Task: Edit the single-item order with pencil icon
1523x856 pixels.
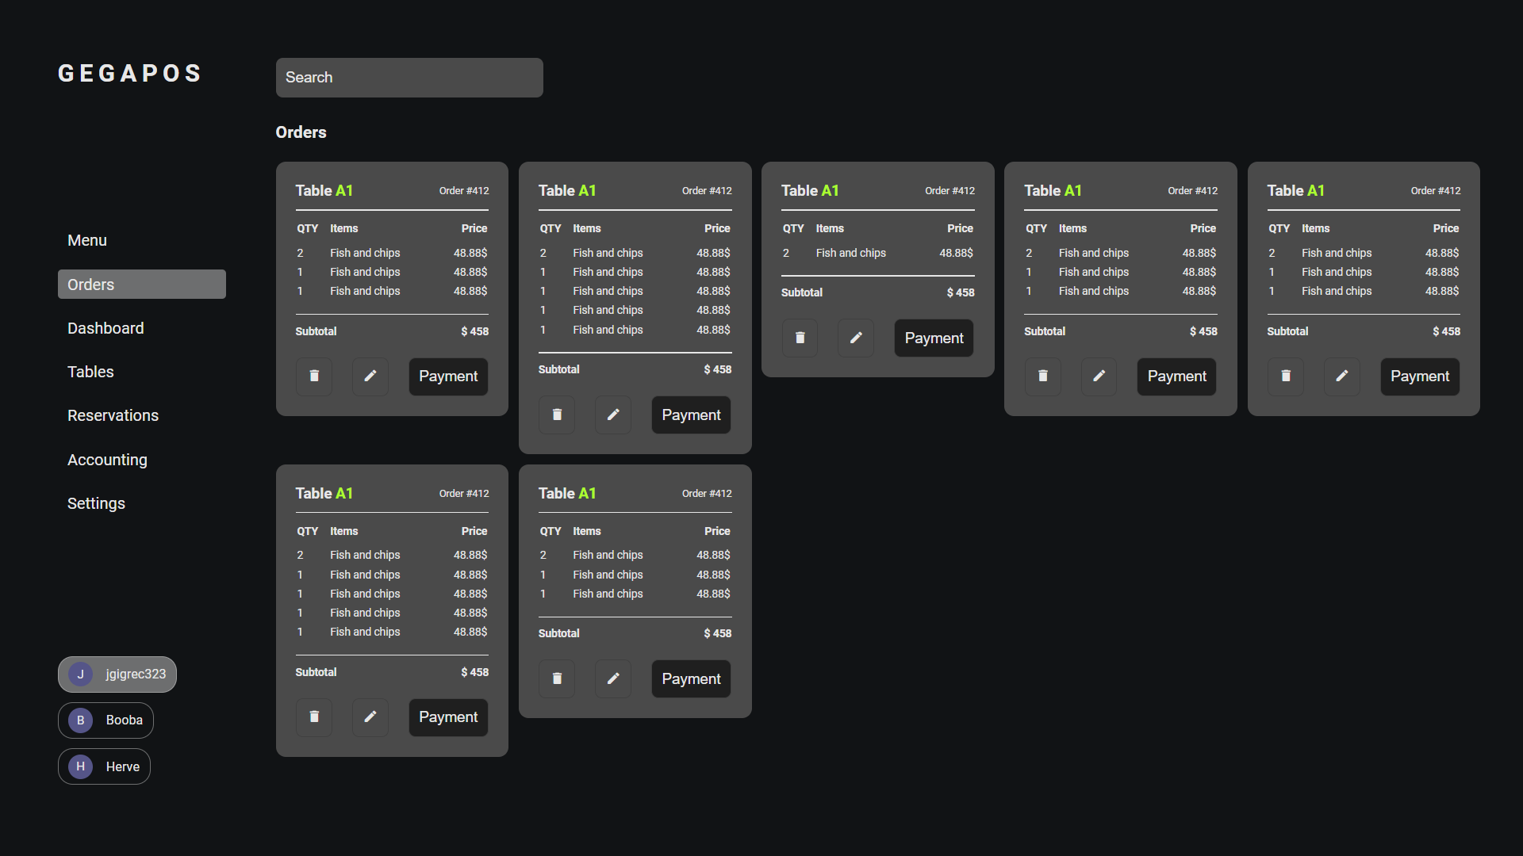Action: pos(856,338)
